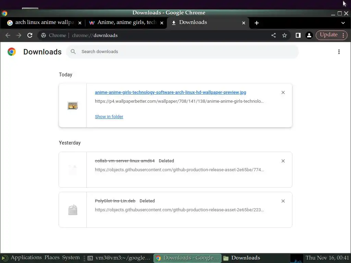This screenshot has height=263, width=351.
Task: Remove the anime wallpaper jpg from the list
Action: pos(283,92)
